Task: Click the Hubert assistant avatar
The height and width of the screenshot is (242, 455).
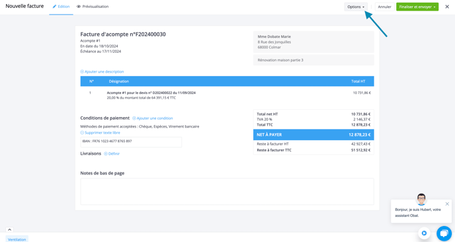Action: click(x=421, y=200)
